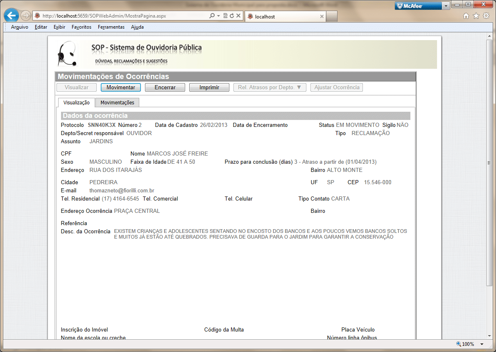
Task: Open the Favoritos menu
Action: pyautogui.click(x=81, y=27)
